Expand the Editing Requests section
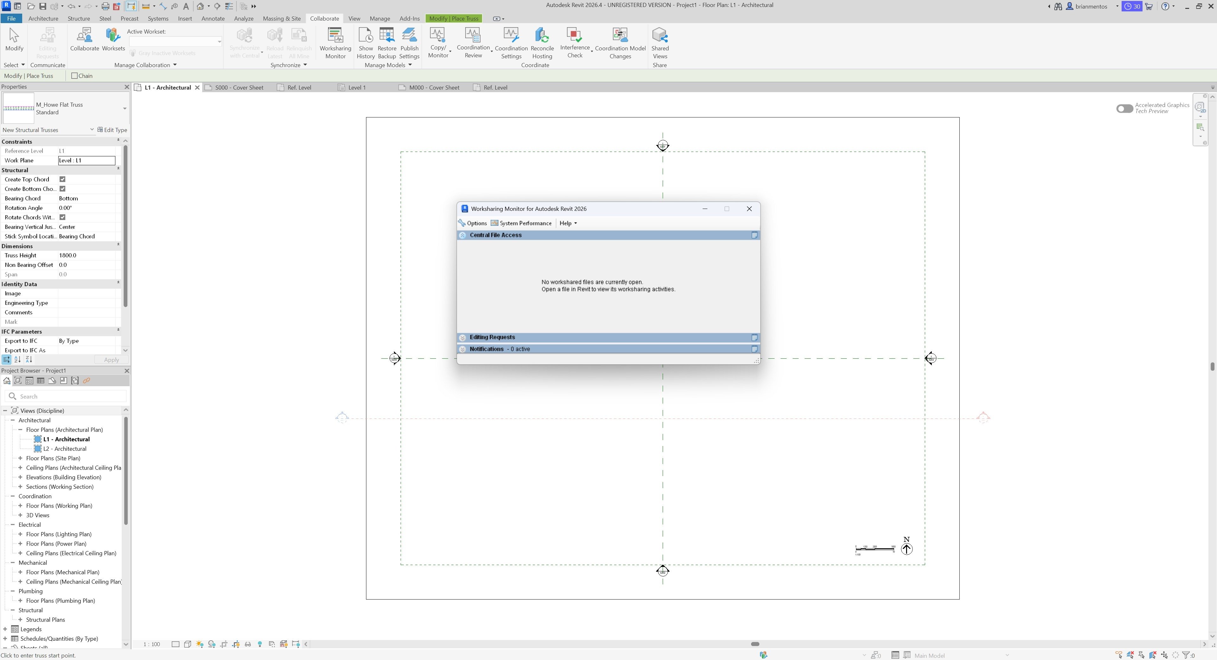 462,338
